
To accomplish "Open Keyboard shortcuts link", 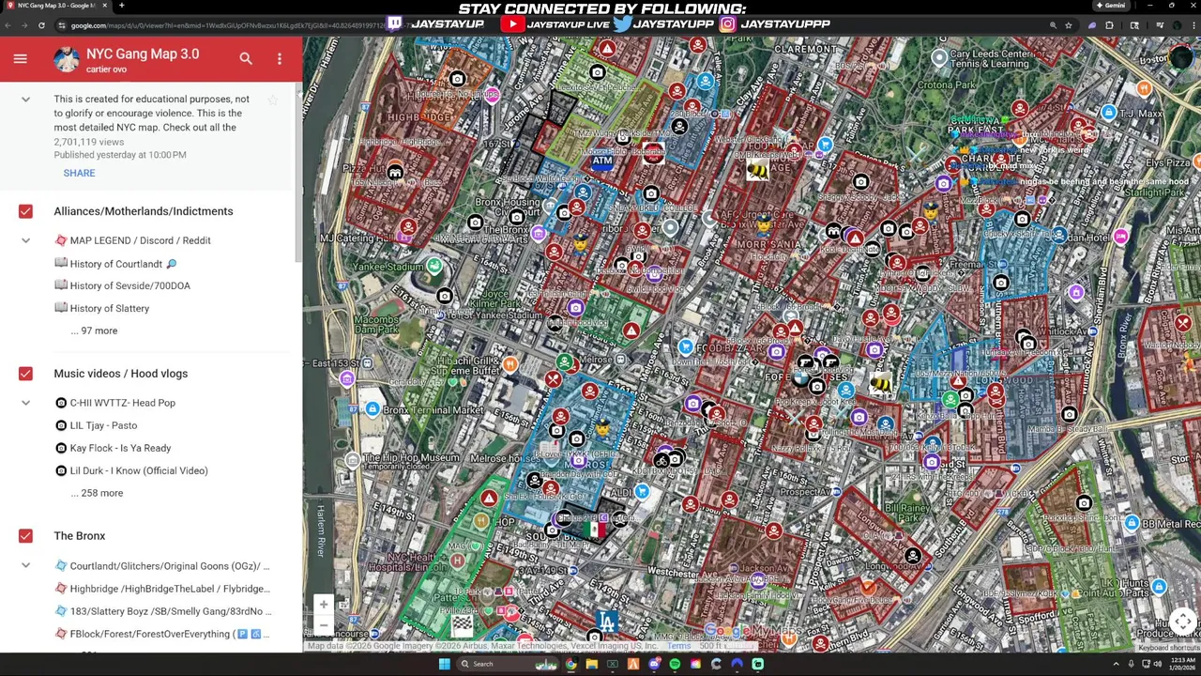I will 1169,648.
